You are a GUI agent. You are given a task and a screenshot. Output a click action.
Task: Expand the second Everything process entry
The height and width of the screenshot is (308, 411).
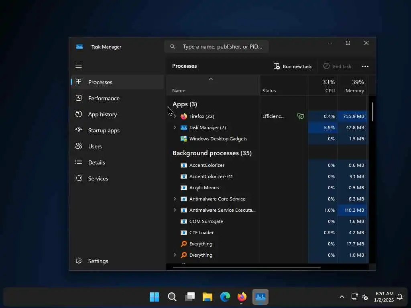pos(175,255)
